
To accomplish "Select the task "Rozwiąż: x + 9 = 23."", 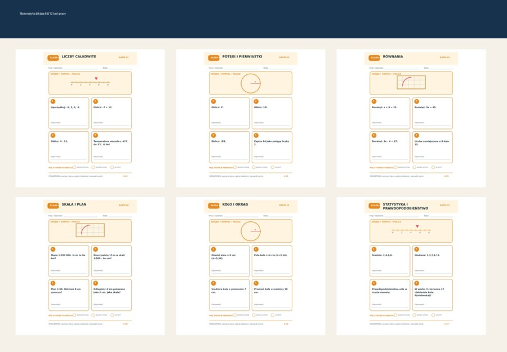I will 390,113.
